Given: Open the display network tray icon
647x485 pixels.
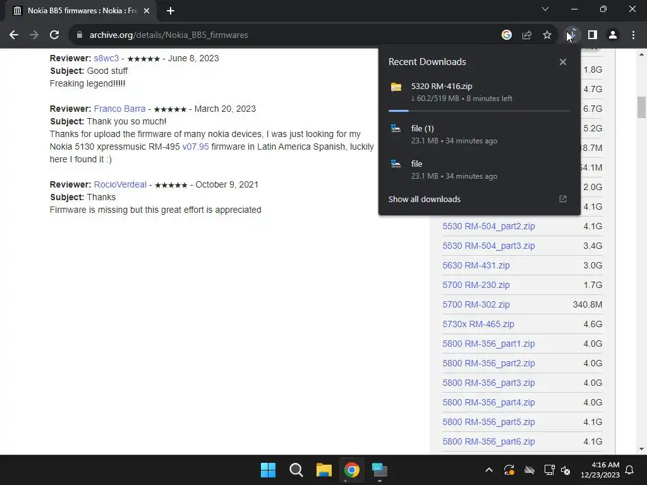Looking at the screenshot, I should coord(549,470).
